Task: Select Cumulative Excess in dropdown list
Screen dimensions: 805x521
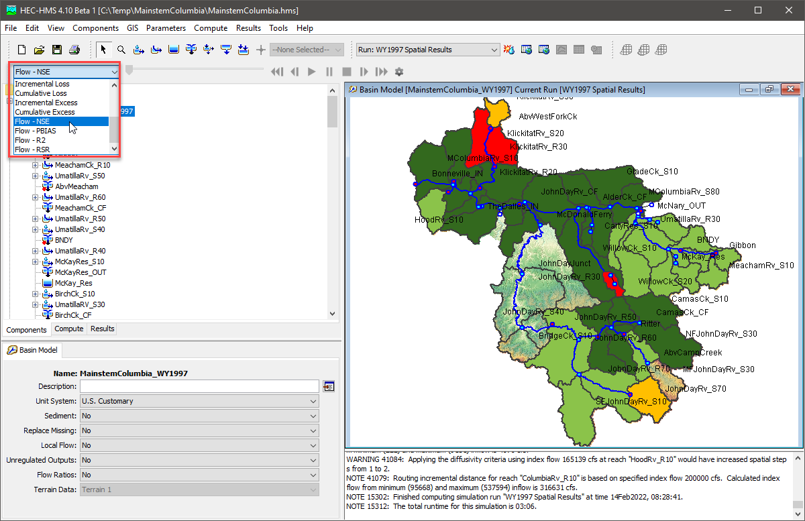Action: 61,112
